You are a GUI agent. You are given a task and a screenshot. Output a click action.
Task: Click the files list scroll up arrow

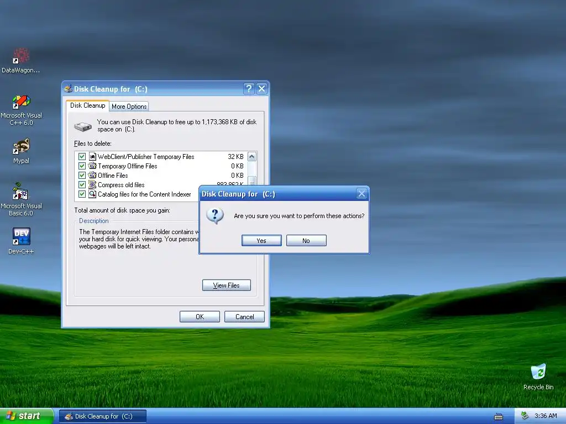coord(252,156)
